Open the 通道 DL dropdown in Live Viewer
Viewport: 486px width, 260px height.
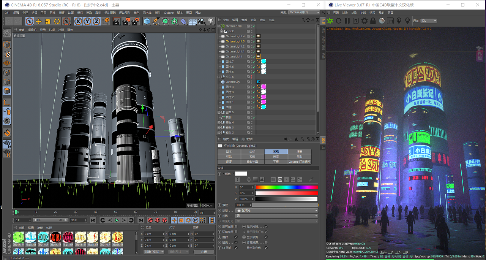click(429, 21)
